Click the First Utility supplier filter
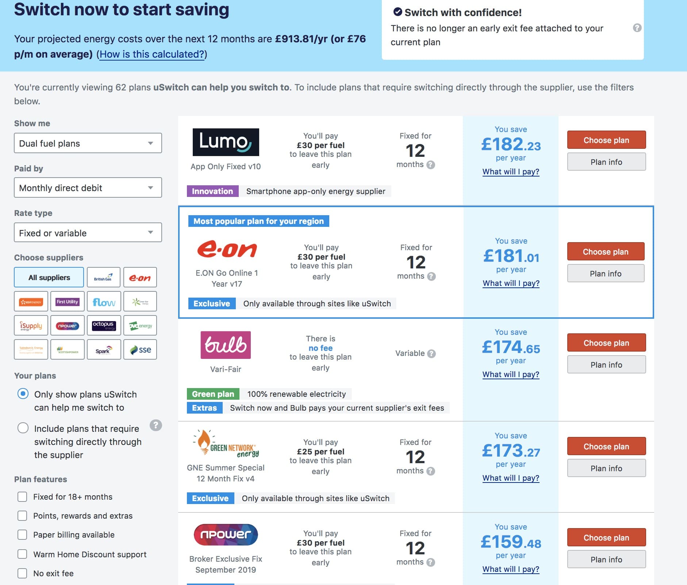This screenshot has width=687, height=585. tap(68, 301)
